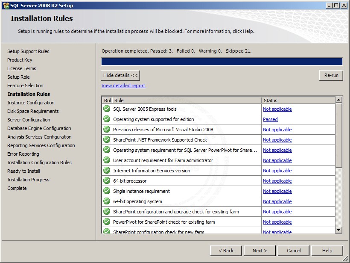Click green check icon for Operating system supported for edition
Image resolution: width=350 pixels, height=263 pixels.
click(x=107, y=119)
